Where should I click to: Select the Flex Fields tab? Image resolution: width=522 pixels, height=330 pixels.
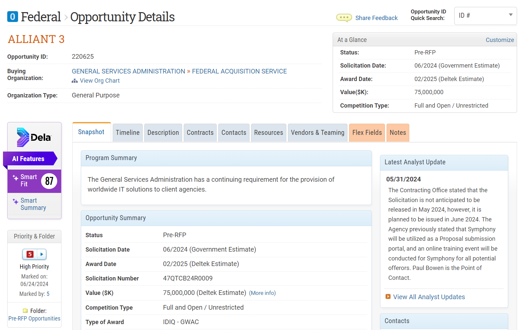pyautogui.click(x=367, y=133)
